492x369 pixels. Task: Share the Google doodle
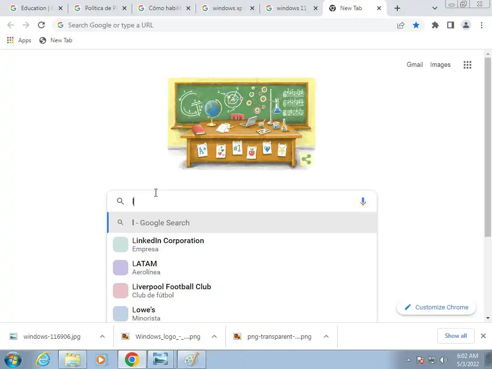click(306, 160)
